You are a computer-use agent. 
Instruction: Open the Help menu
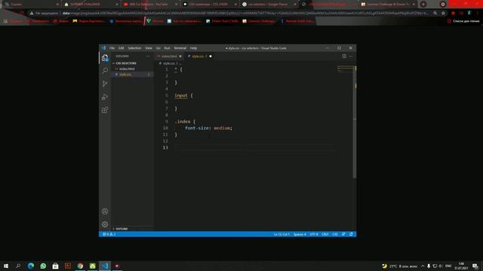tap(193, 48)
